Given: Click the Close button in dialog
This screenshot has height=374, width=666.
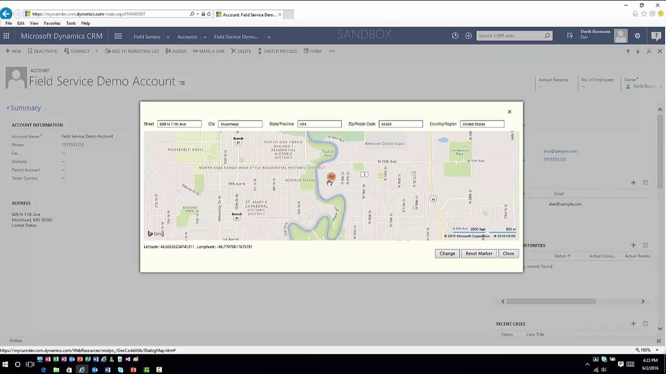Looking at the screenshot, I should tap(508, 253).
